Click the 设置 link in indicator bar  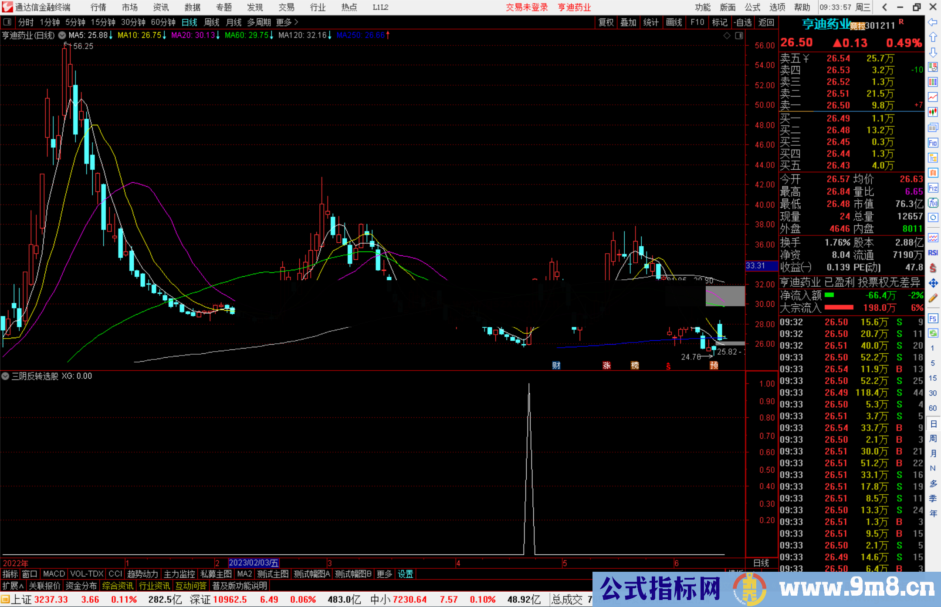point(405,574)
